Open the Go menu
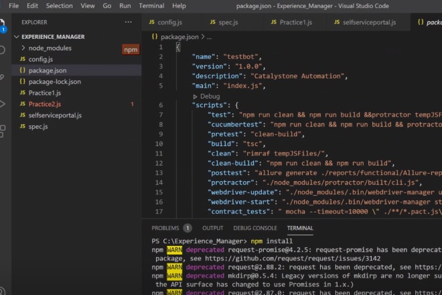This screenshot has width=442, height=295. point(107,5)
